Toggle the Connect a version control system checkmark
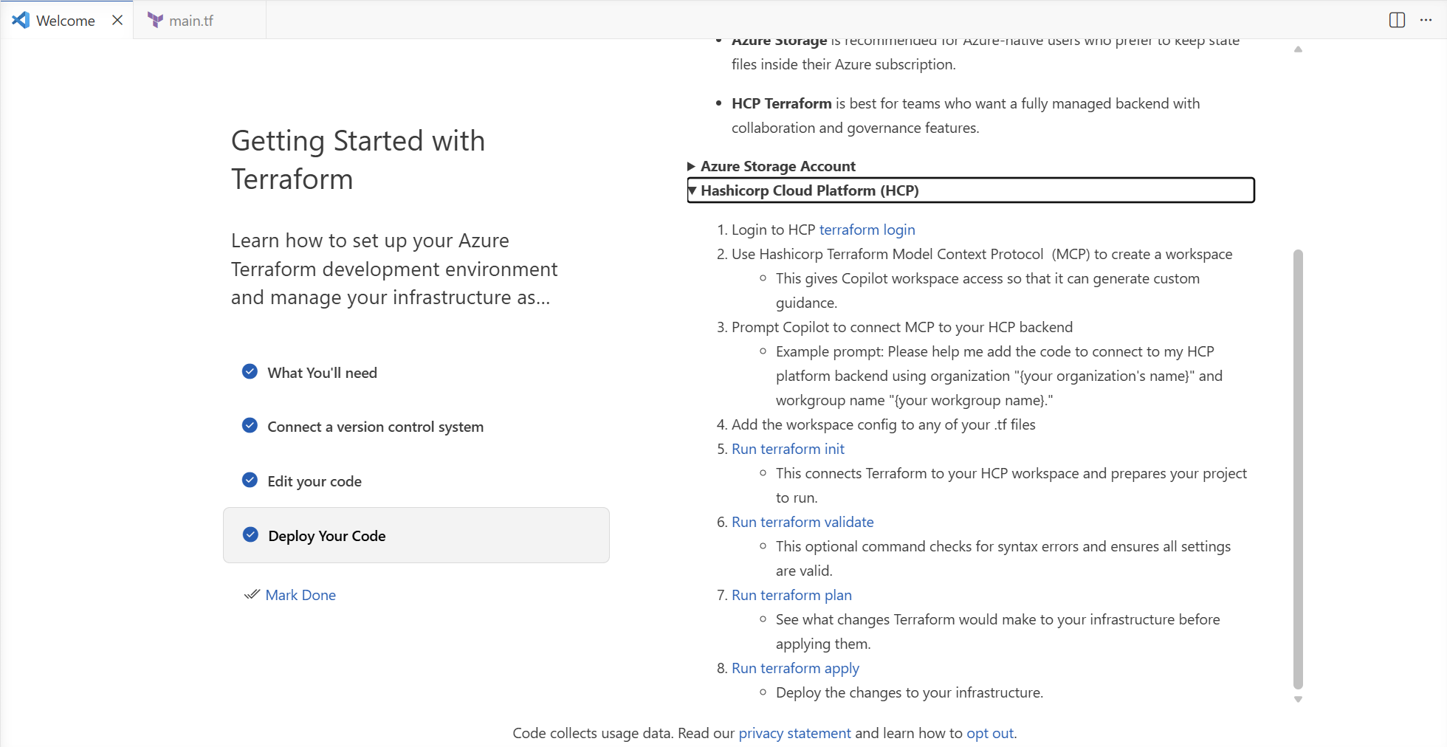Screen dimensions: 1447x747 (250, 425)
